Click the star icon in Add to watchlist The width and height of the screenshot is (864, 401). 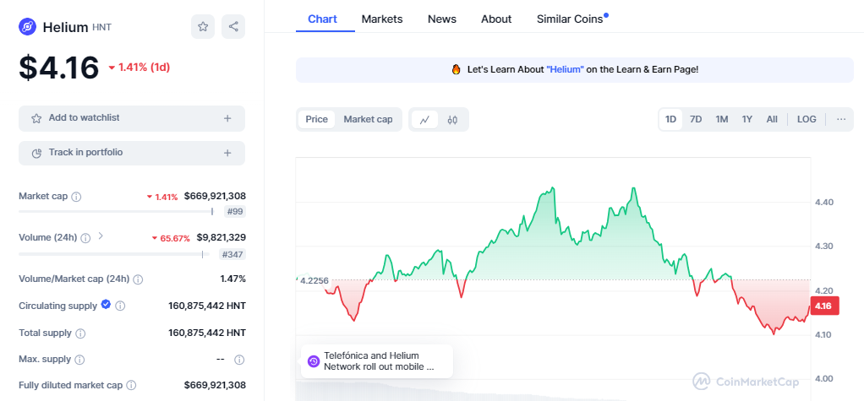point(36,118)
